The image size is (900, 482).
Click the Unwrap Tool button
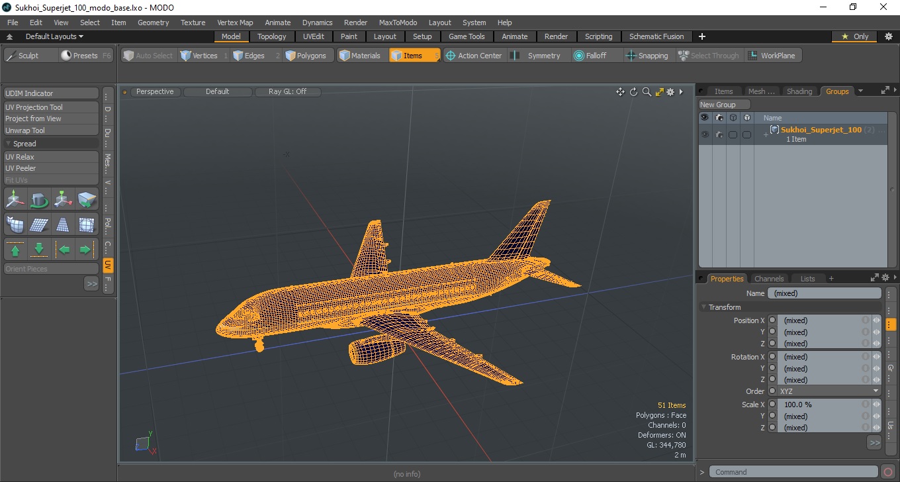[51, 130]
